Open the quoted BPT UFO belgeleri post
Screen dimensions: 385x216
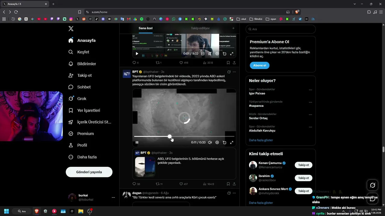(184, 164)
